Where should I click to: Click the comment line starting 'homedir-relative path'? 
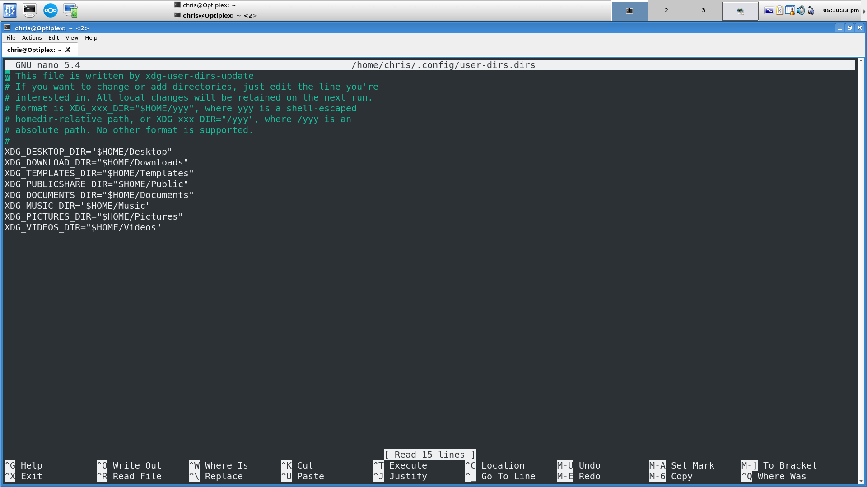click(x=178, y=119)
